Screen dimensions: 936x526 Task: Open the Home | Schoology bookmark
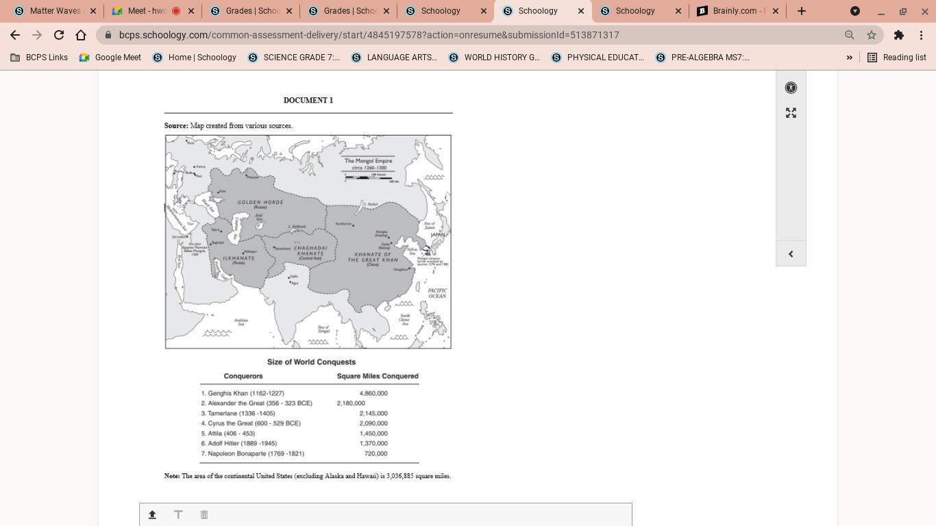pyautogui.click(x=195, y=58)
